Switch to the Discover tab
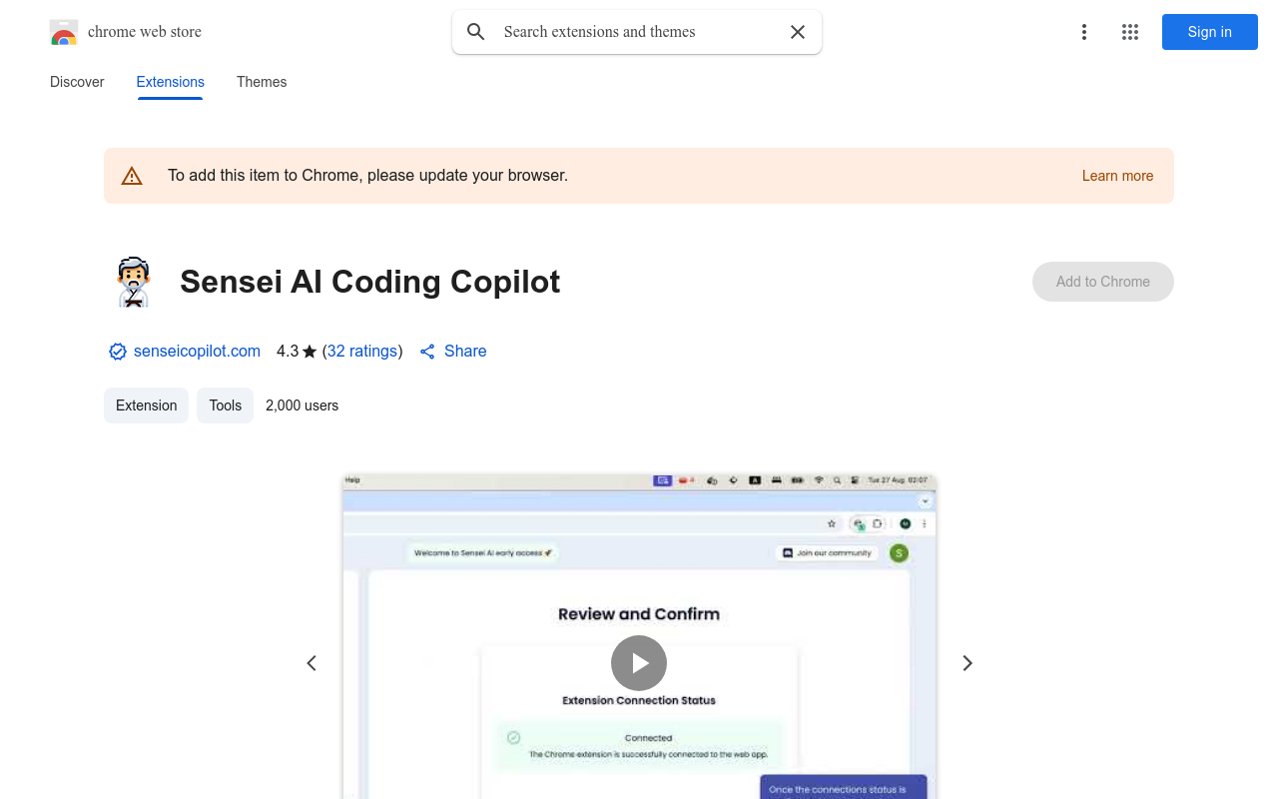This screenshot has width=1278, height=799. (77, 82)
